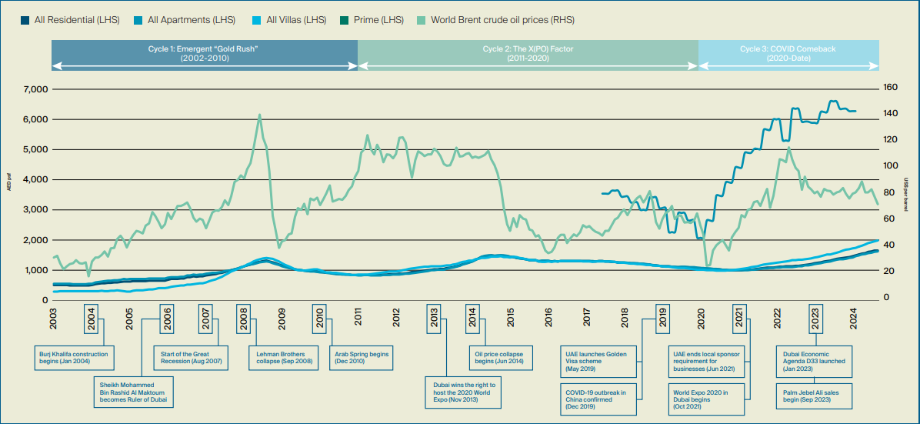Click the boxed 2023 year marker

(815, 319)
